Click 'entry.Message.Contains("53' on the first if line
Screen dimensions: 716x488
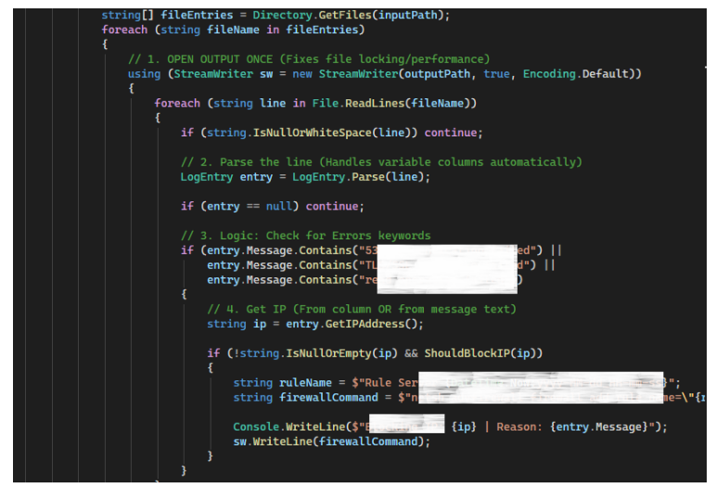[292, 250]
